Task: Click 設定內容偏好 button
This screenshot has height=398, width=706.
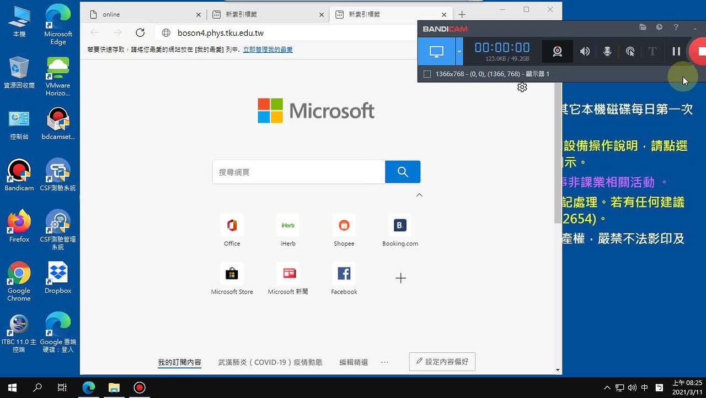Action: 442,362
